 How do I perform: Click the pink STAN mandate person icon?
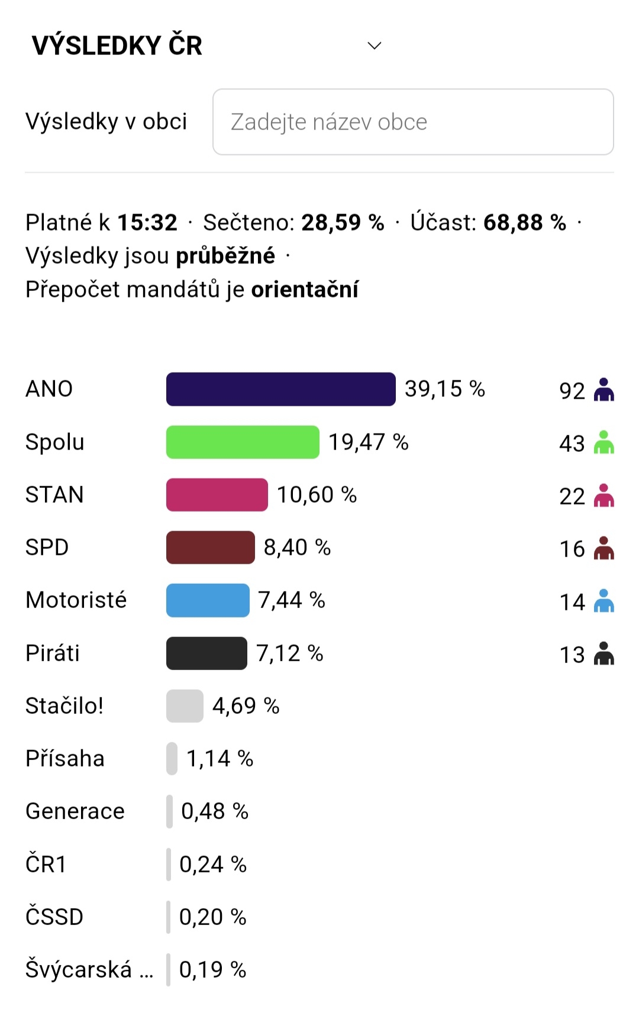(x=603, y=496)
